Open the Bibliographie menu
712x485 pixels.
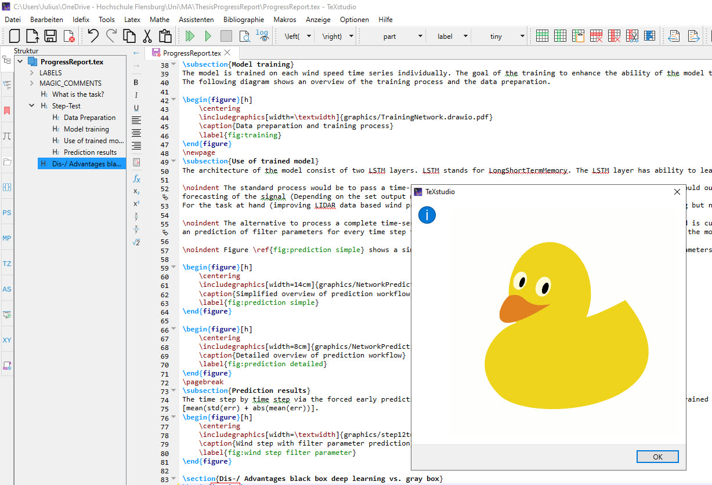point(243,20)
